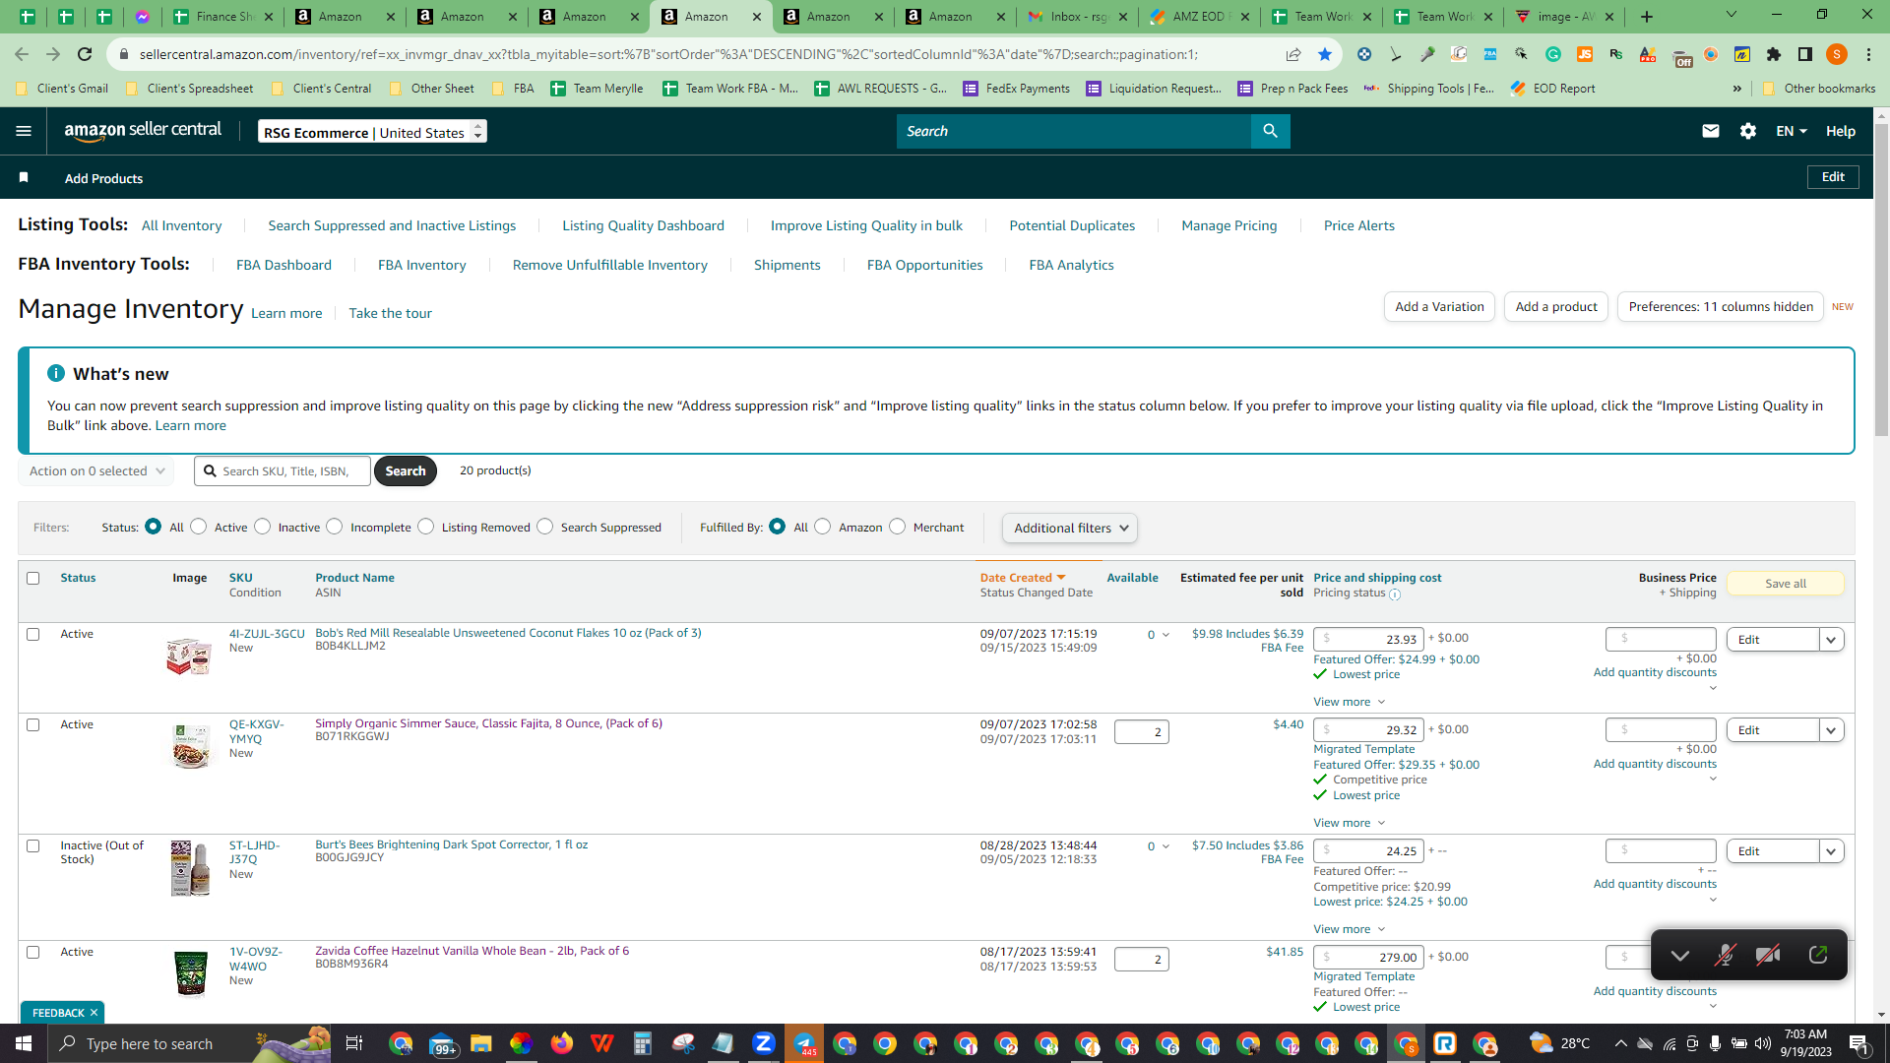Choose the Active status filter
This screenshot has height=1063, width=1890.
click(199, 527)
